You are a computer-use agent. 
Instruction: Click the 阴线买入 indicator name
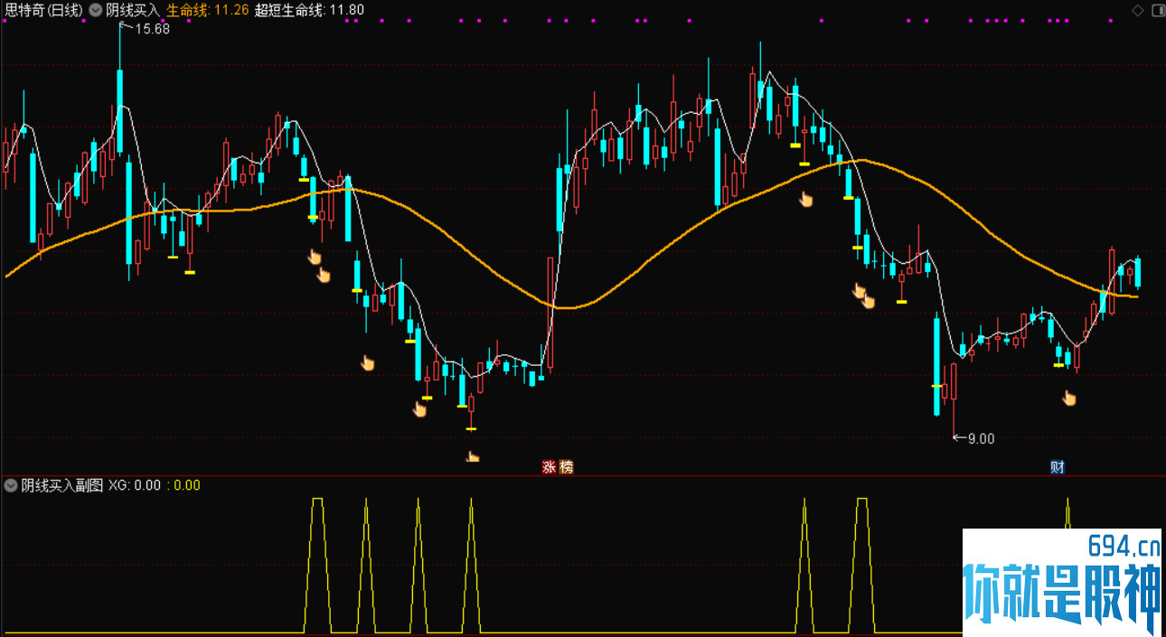click(132, 11)
